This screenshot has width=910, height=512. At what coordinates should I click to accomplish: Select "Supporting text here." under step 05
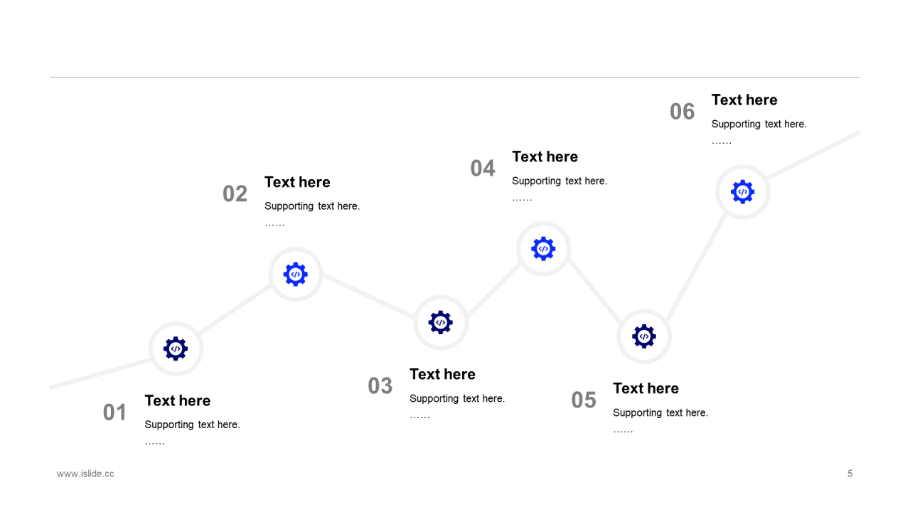[x=660, y=413]
